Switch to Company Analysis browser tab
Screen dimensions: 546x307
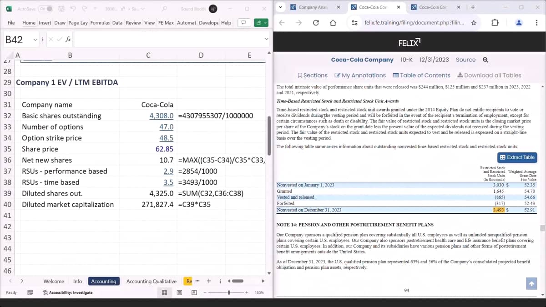tap(312, 7)
